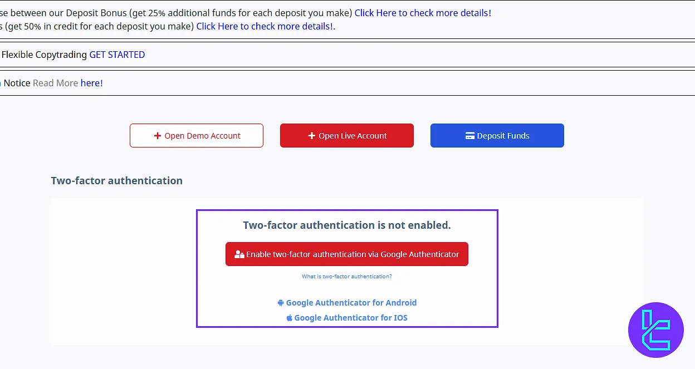Follow the Deposit Bonus 'Click Here' details link

click(x=423, y=13)
